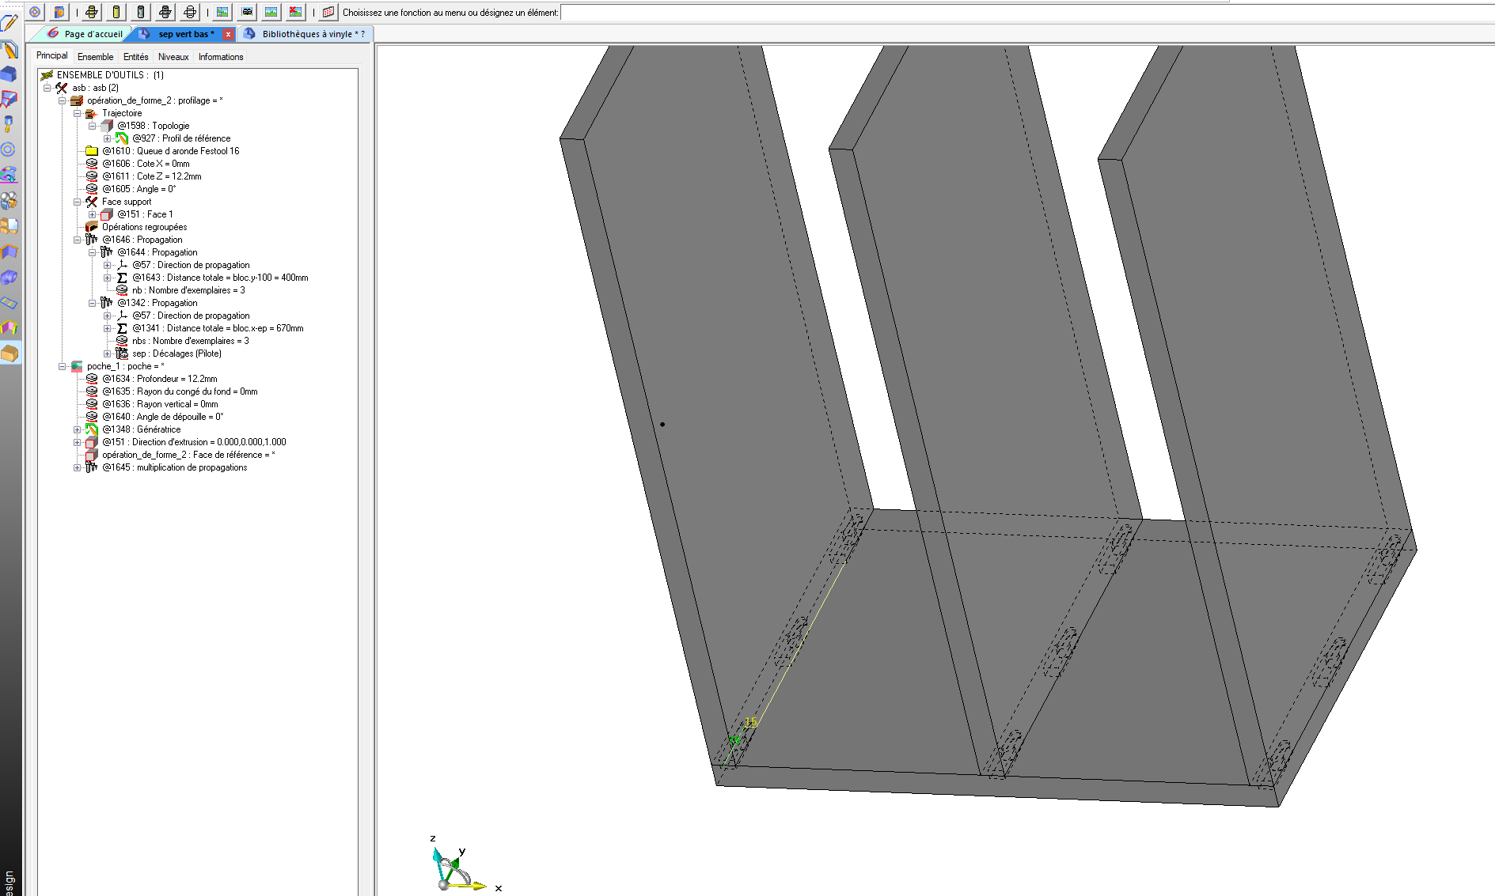Expand the @927 Profil de référence node

click(x=108, y=138)
